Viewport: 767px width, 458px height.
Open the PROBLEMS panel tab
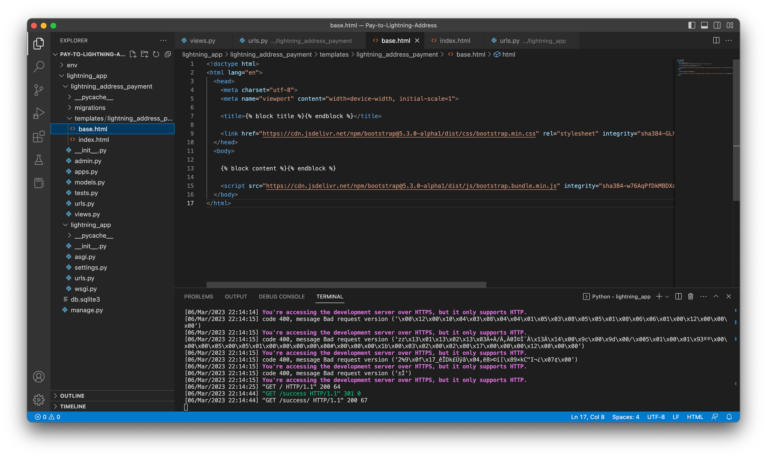click(x=199, y=297)
